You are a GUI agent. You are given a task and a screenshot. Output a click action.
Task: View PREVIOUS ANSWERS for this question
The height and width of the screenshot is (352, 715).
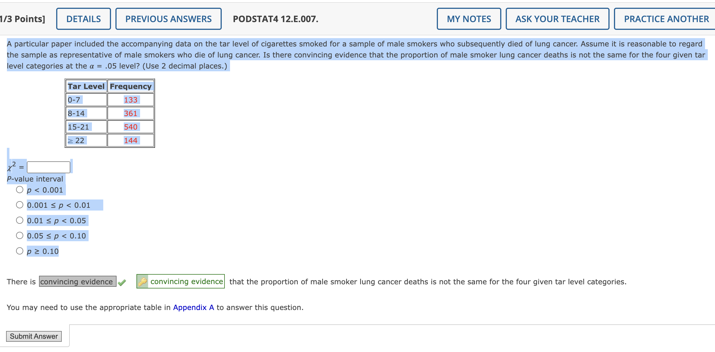pyautogui.click(x=168, y=19)
